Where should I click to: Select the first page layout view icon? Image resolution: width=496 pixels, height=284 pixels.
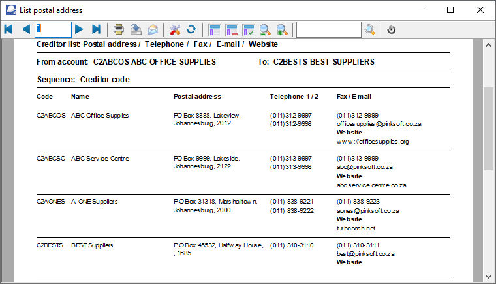[215, 29]
